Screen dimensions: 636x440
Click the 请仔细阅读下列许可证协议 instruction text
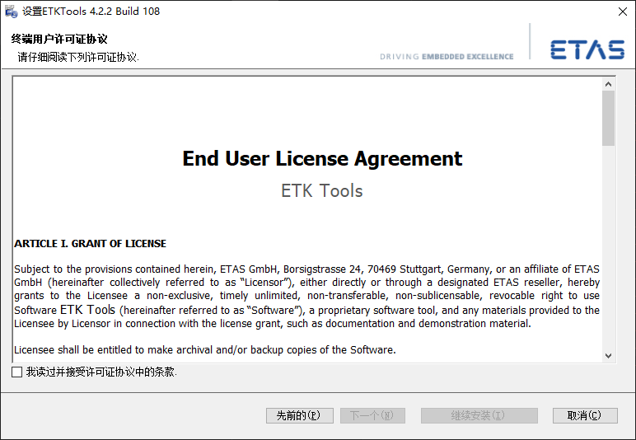pyautogui.click(x=78, y=57)
